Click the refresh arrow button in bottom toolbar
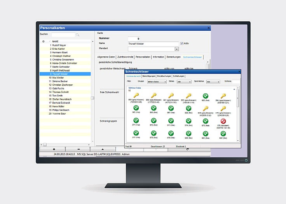This screenshot has height=204, width=286. tap(188, 149)
